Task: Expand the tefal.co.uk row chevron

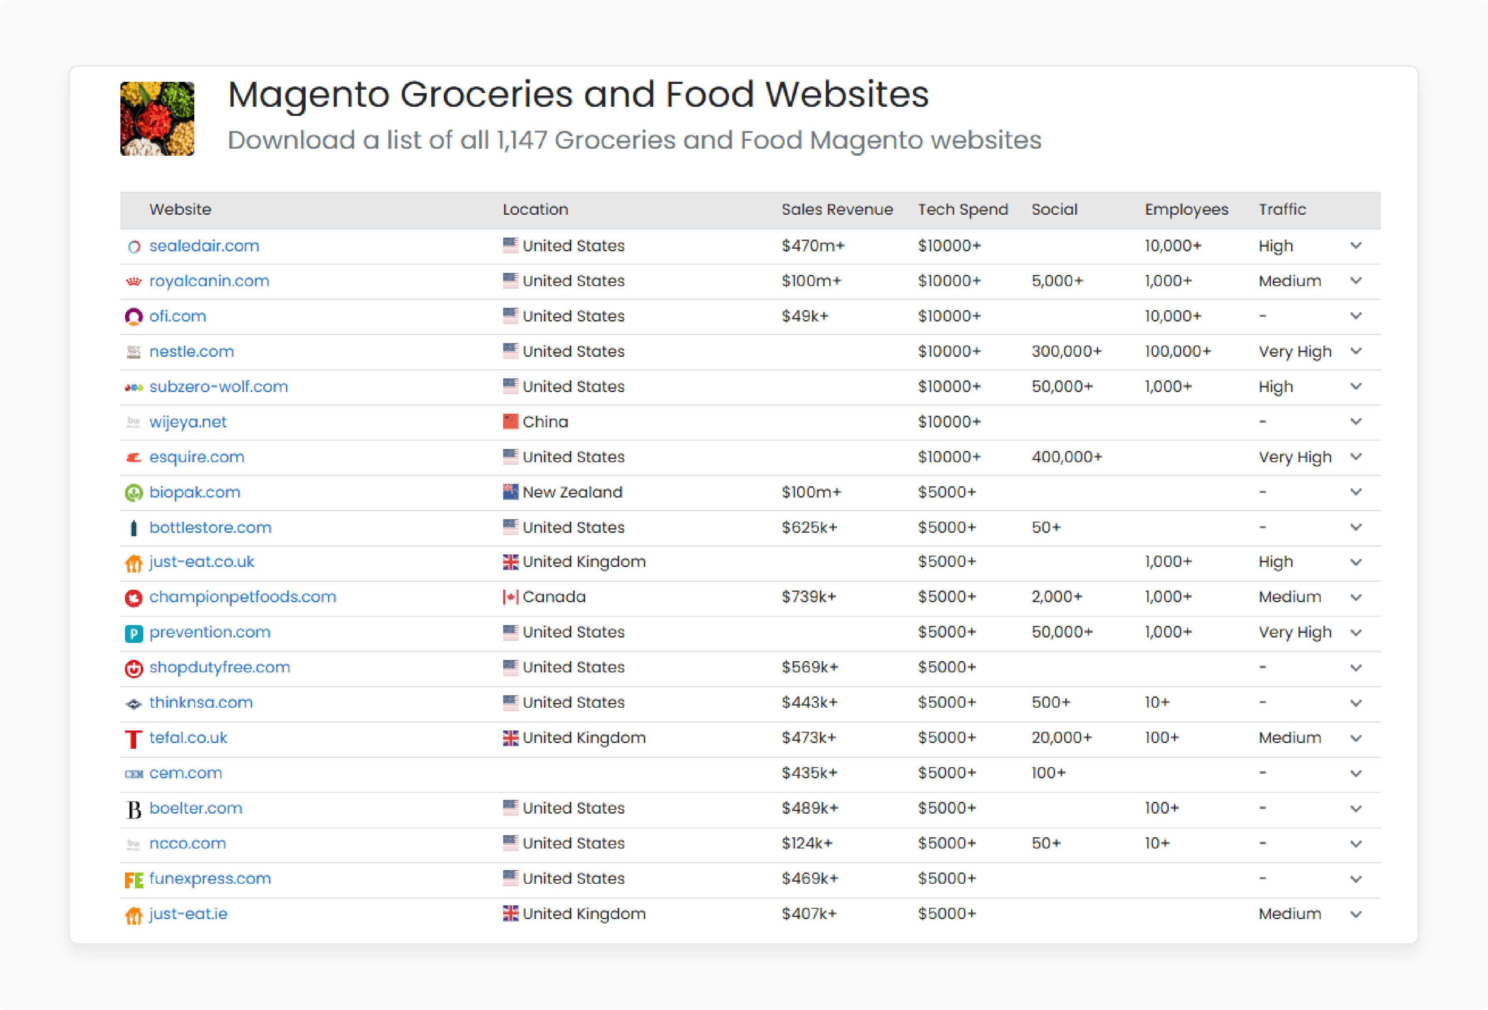Action: [x=1356, y=738]
